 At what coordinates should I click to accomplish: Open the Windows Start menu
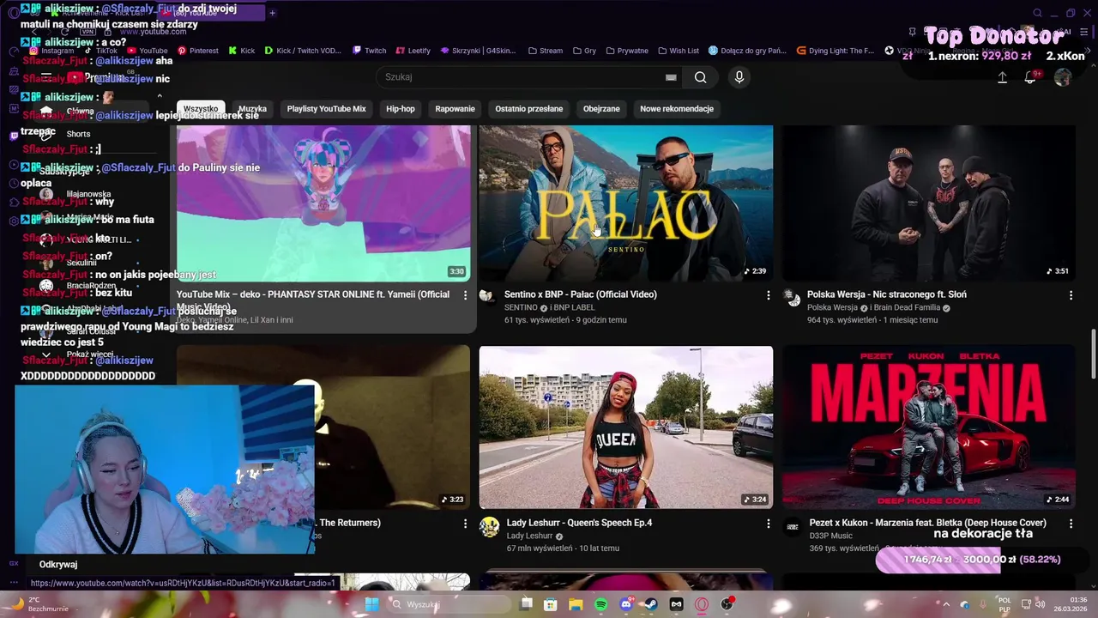coord(372,604)
